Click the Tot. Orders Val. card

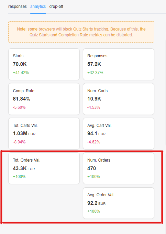(x=44, y=168)
